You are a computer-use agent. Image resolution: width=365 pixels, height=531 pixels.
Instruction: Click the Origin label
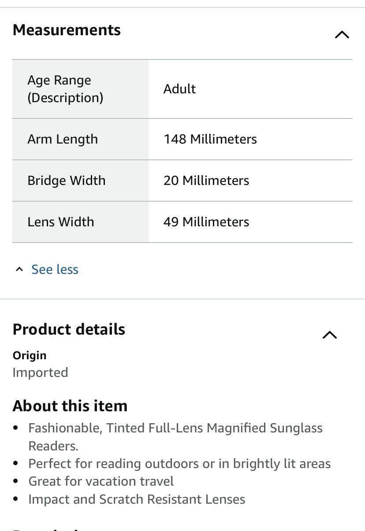click(30, 355)
